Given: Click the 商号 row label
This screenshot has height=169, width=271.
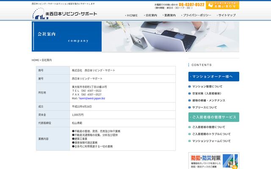Looking at the screenshot, I should [x=53, y=71].
